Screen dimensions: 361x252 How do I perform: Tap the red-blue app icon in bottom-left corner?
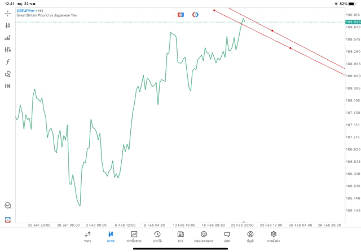click(x=8, y=219)
